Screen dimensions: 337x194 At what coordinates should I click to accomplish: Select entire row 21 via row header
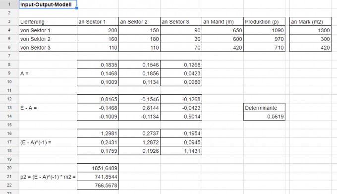[x=9, y=177]
